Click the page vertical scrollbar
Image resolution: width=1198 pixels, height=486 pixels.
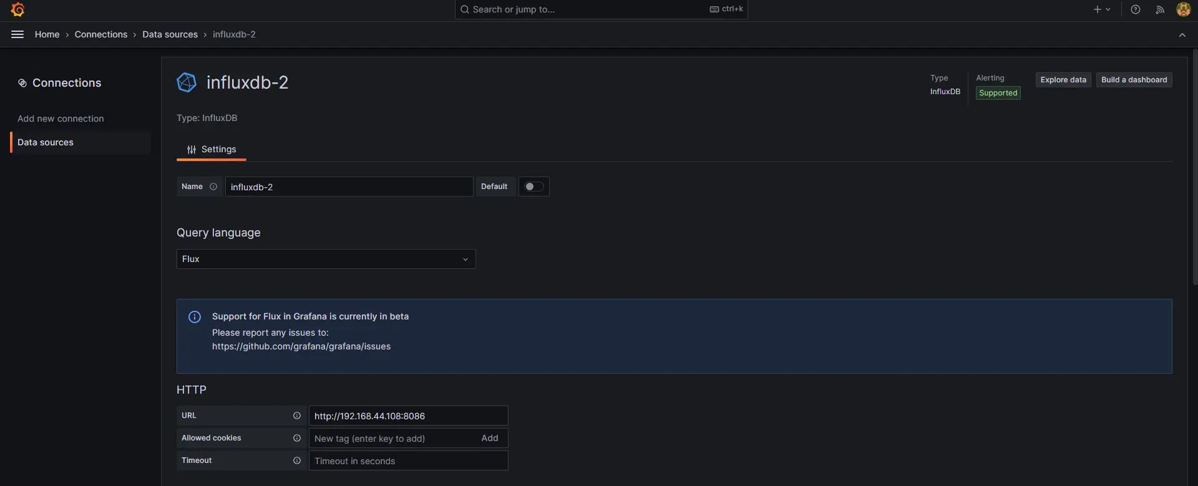1194,168
